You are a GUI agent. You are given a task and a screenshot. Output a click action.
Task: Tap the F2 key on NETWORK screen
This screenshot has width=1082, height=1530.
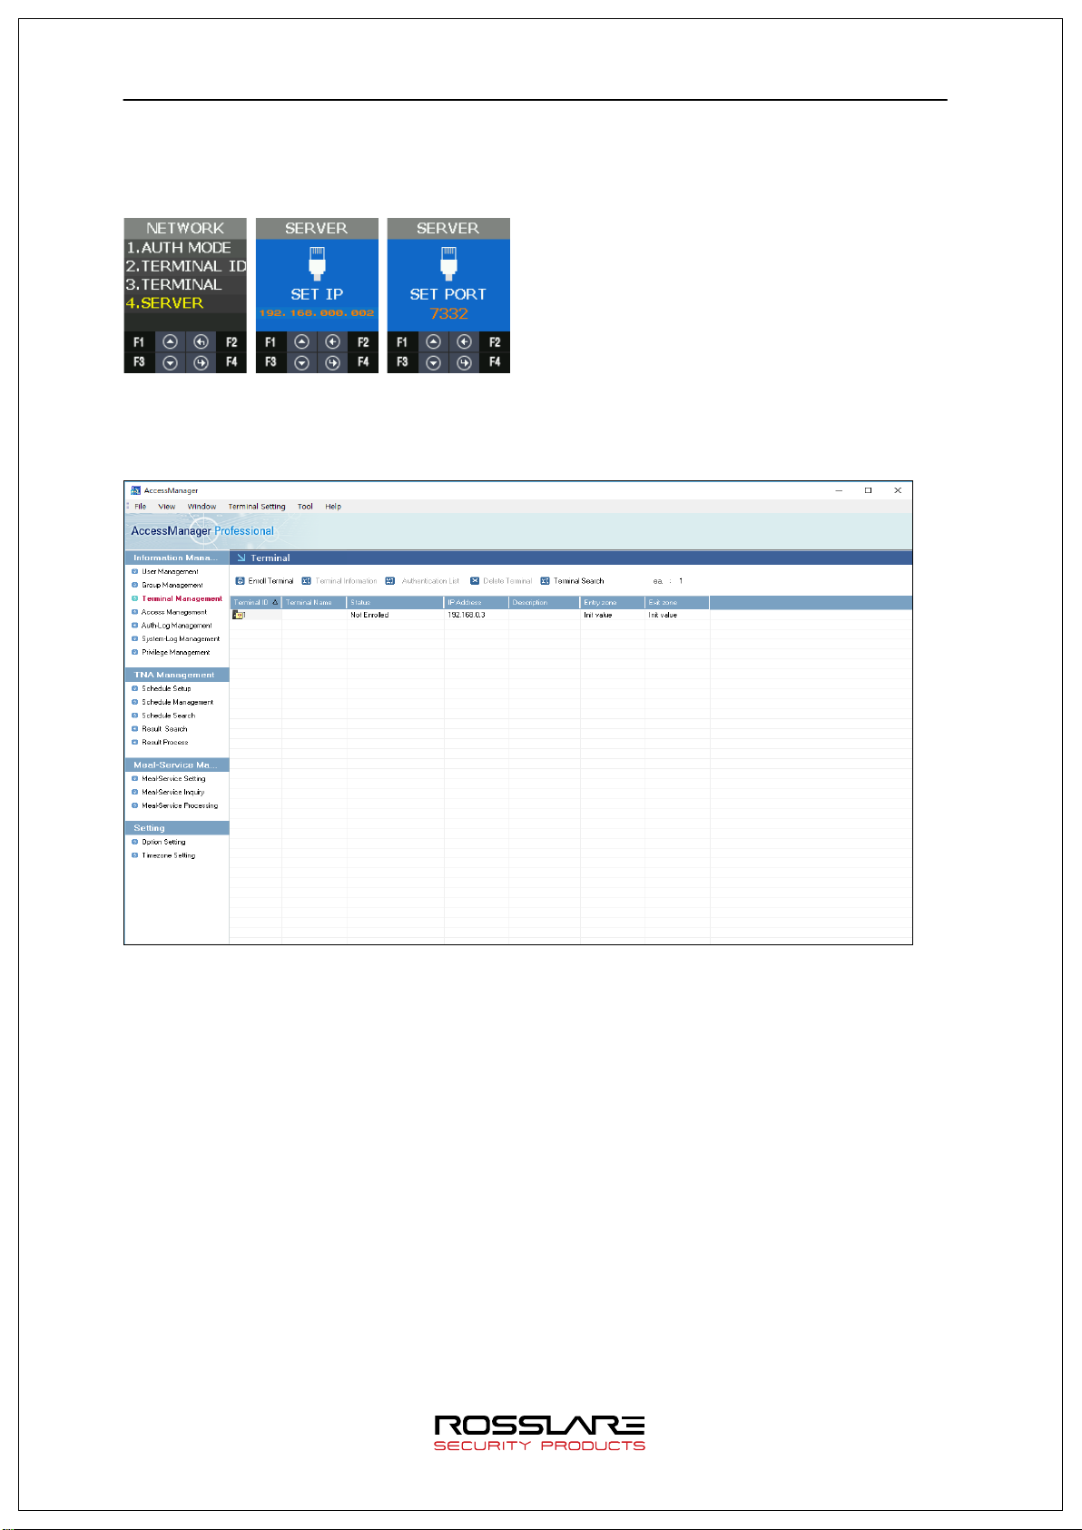pyautogui.click(x=231, y=342)
